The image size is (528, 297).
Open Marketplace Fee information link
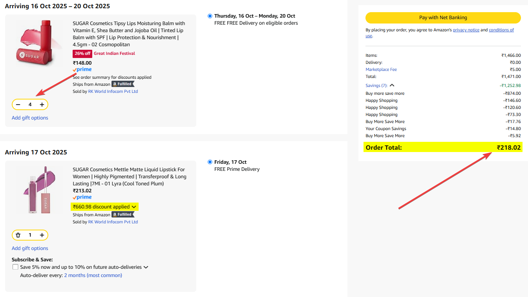coord(381,70)
